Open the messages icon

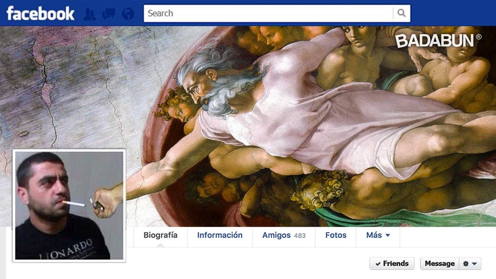[x=108, y=14]
